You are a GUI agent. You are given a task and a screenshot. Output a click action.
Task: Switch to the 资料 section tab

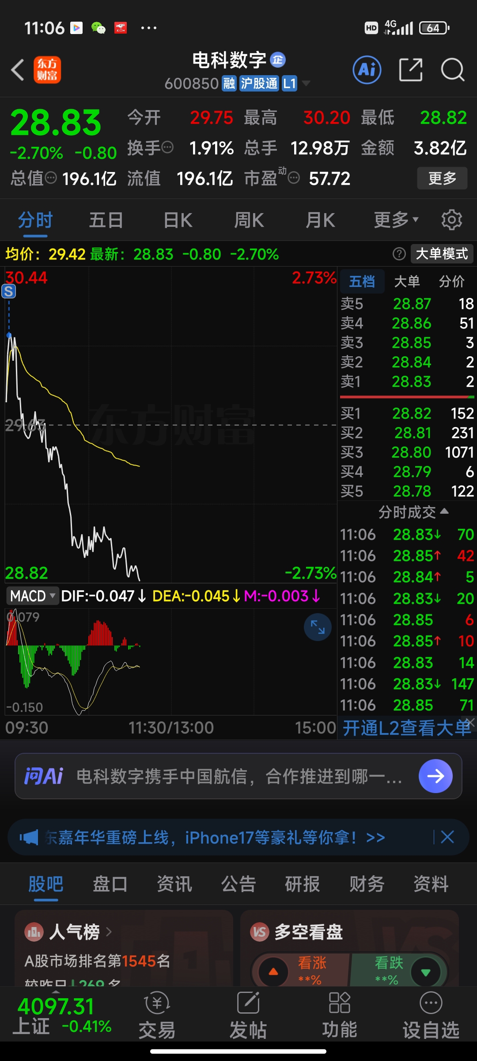point(431,884)
